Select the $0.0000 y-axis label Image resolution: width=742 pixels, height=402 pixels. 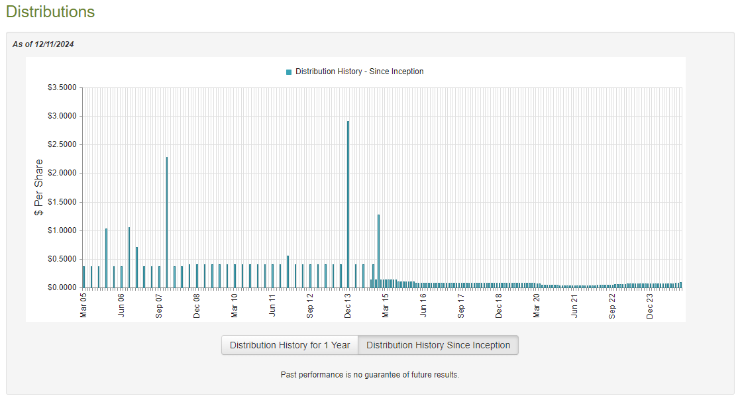(60, 288)
